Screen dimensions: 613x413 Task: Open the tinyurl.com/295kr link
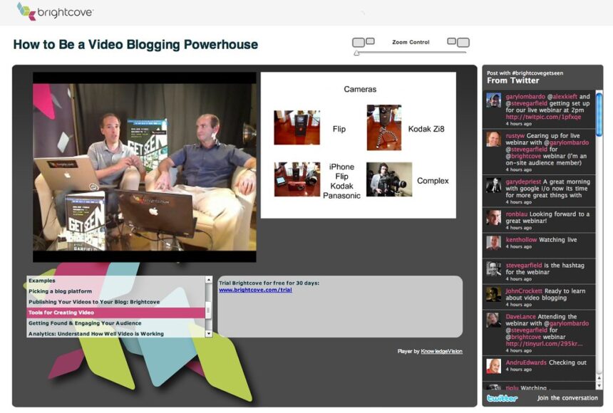[544, 344]
